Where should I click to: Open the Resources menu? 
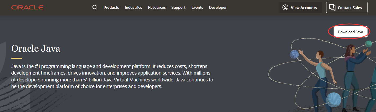157,7
